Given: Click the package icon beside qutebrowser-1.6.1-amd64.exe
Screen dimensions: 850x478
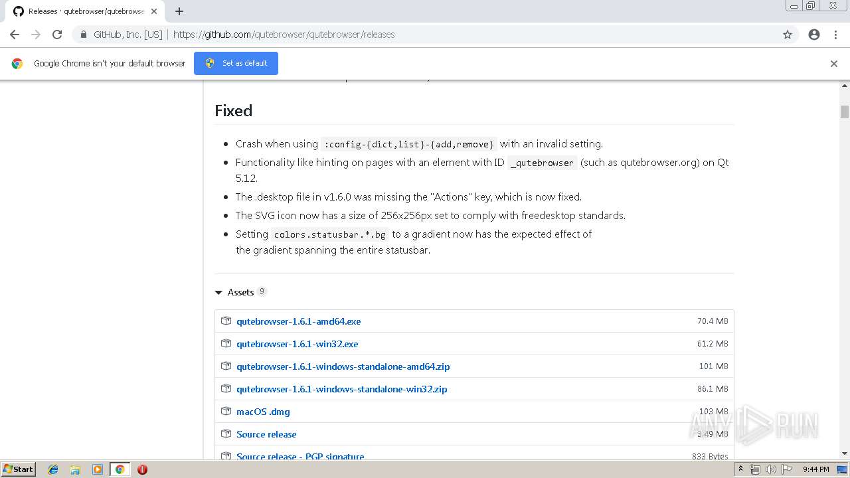Looking at the screenshot, I should point(226,321).
